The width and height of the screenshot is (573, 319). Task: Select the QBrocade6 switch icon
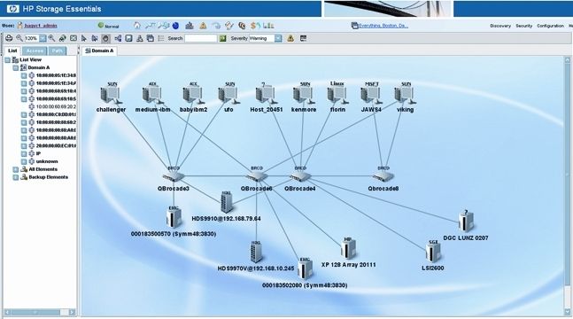coord(257,176)
